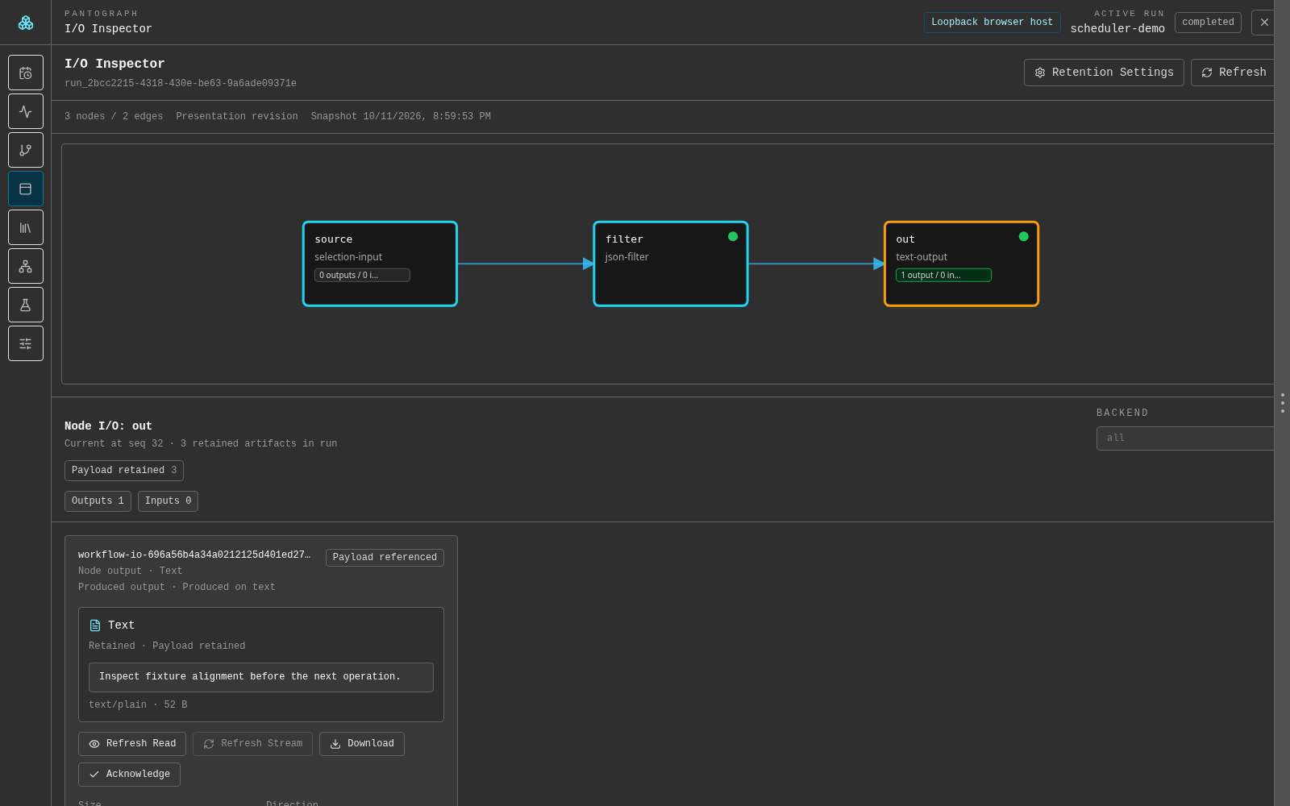This screenshot has height=806, width=1290.
Task: Click the workflow-io artifact name
Action: (194, 555)
